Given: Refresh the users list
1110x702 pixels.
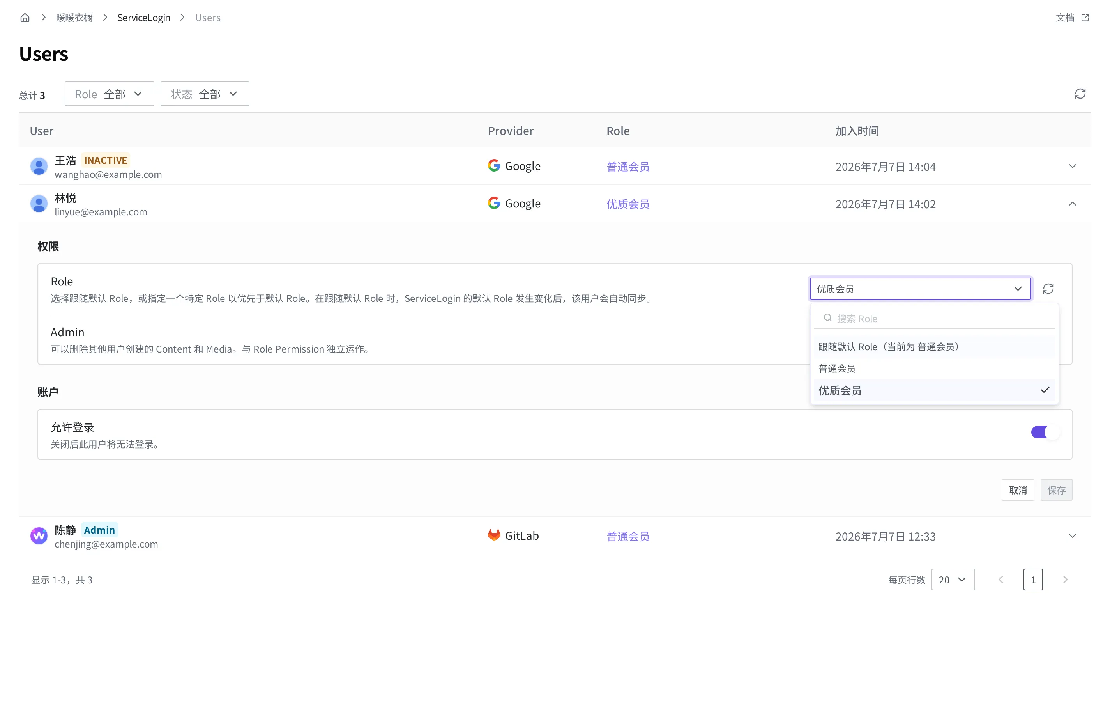Looking at the screenshot, I should pos(1080,94).
